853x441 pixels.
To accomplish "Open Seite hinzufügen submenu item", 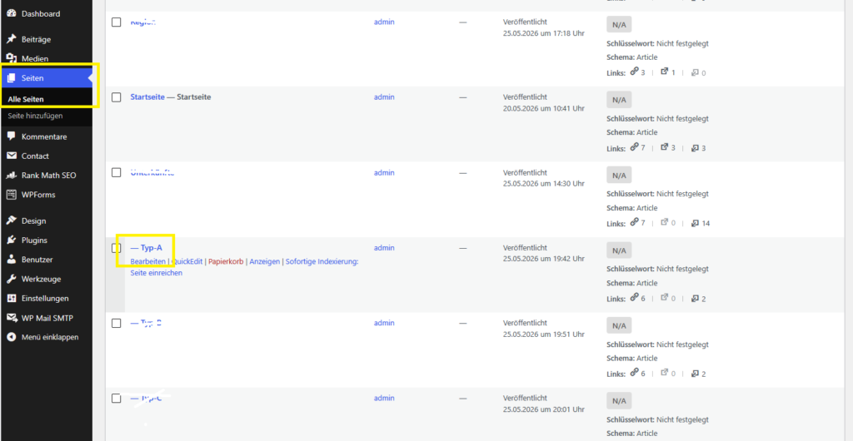I will click(35, 116).
